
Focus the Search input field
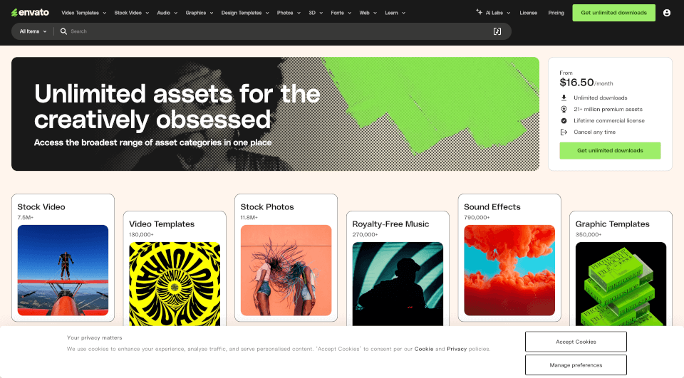[279, 31]
